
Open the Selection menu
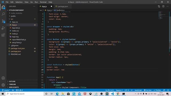pos(19,2)
